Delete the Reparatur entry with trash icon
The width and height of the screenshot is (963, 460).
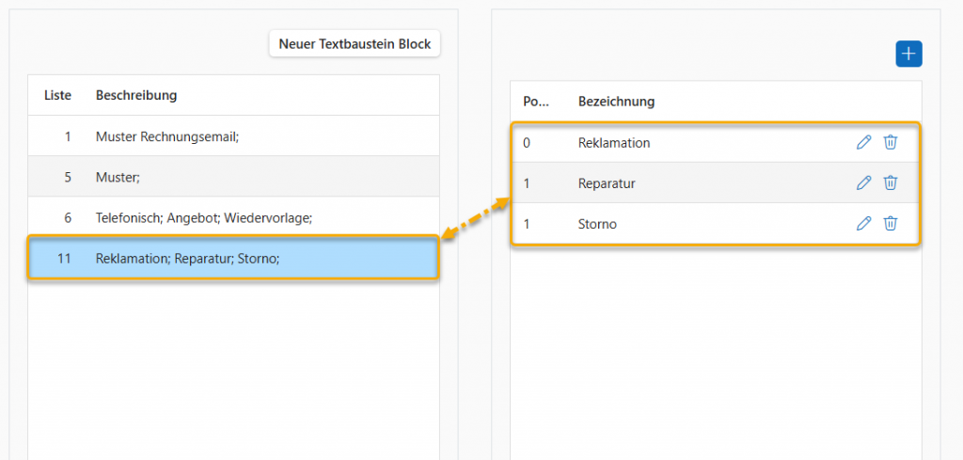coord(891,183)
